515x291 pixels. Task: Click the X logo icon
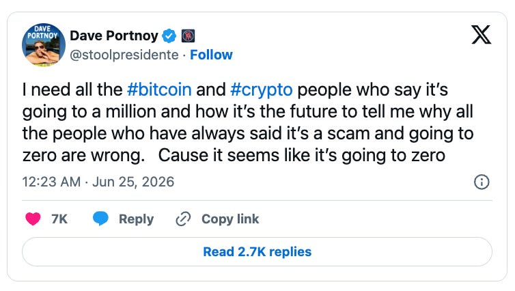pos(481,34)
